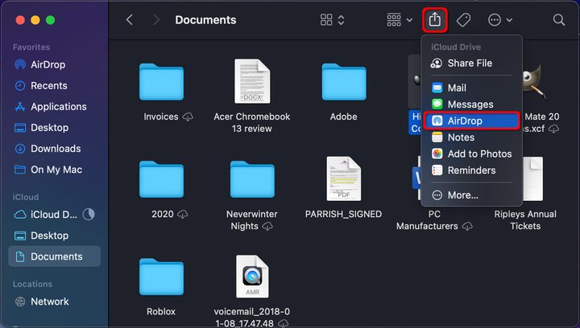Screen dimensions: 580x328
Task: Click cloud download icon next to Invoices
Action: tap(188, 117)
